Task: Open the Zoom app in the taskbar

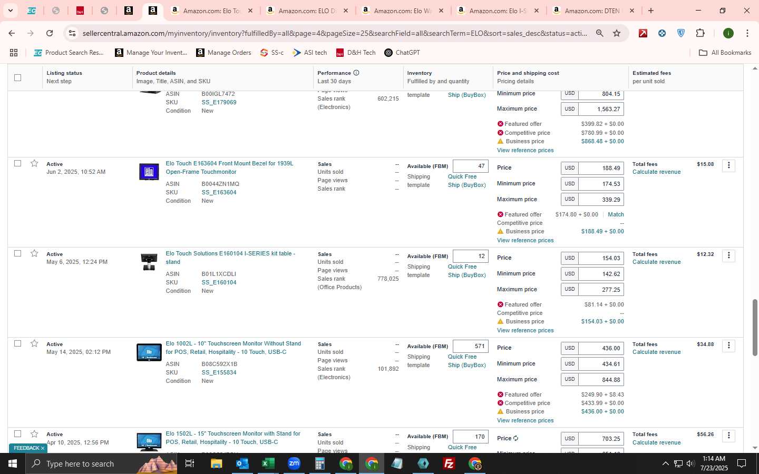Action: [294, 463]
